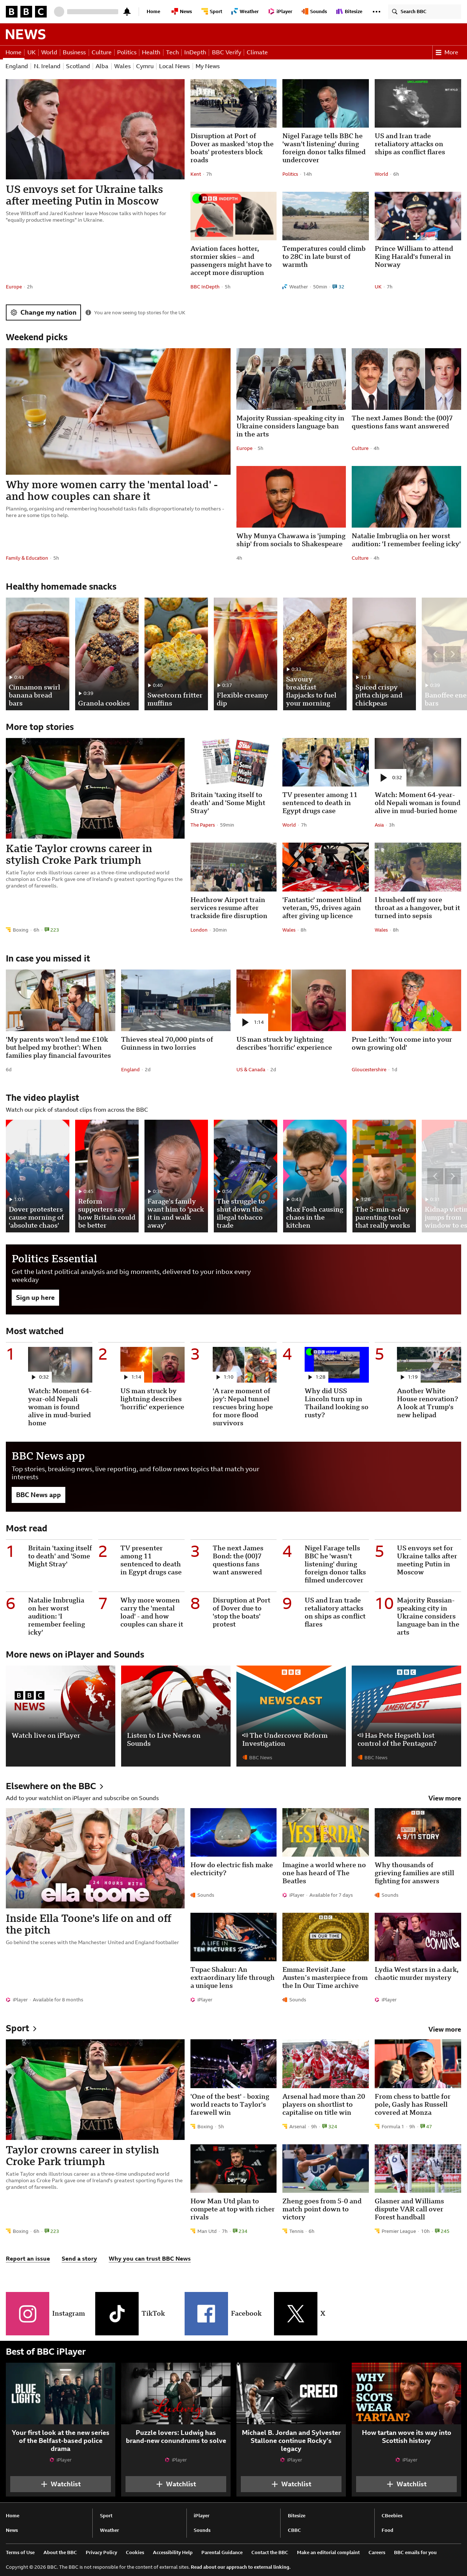Open the US envoys Ukraine talks headline
The height and width of the screenshot is (2576, 467).
coord(84,195)
